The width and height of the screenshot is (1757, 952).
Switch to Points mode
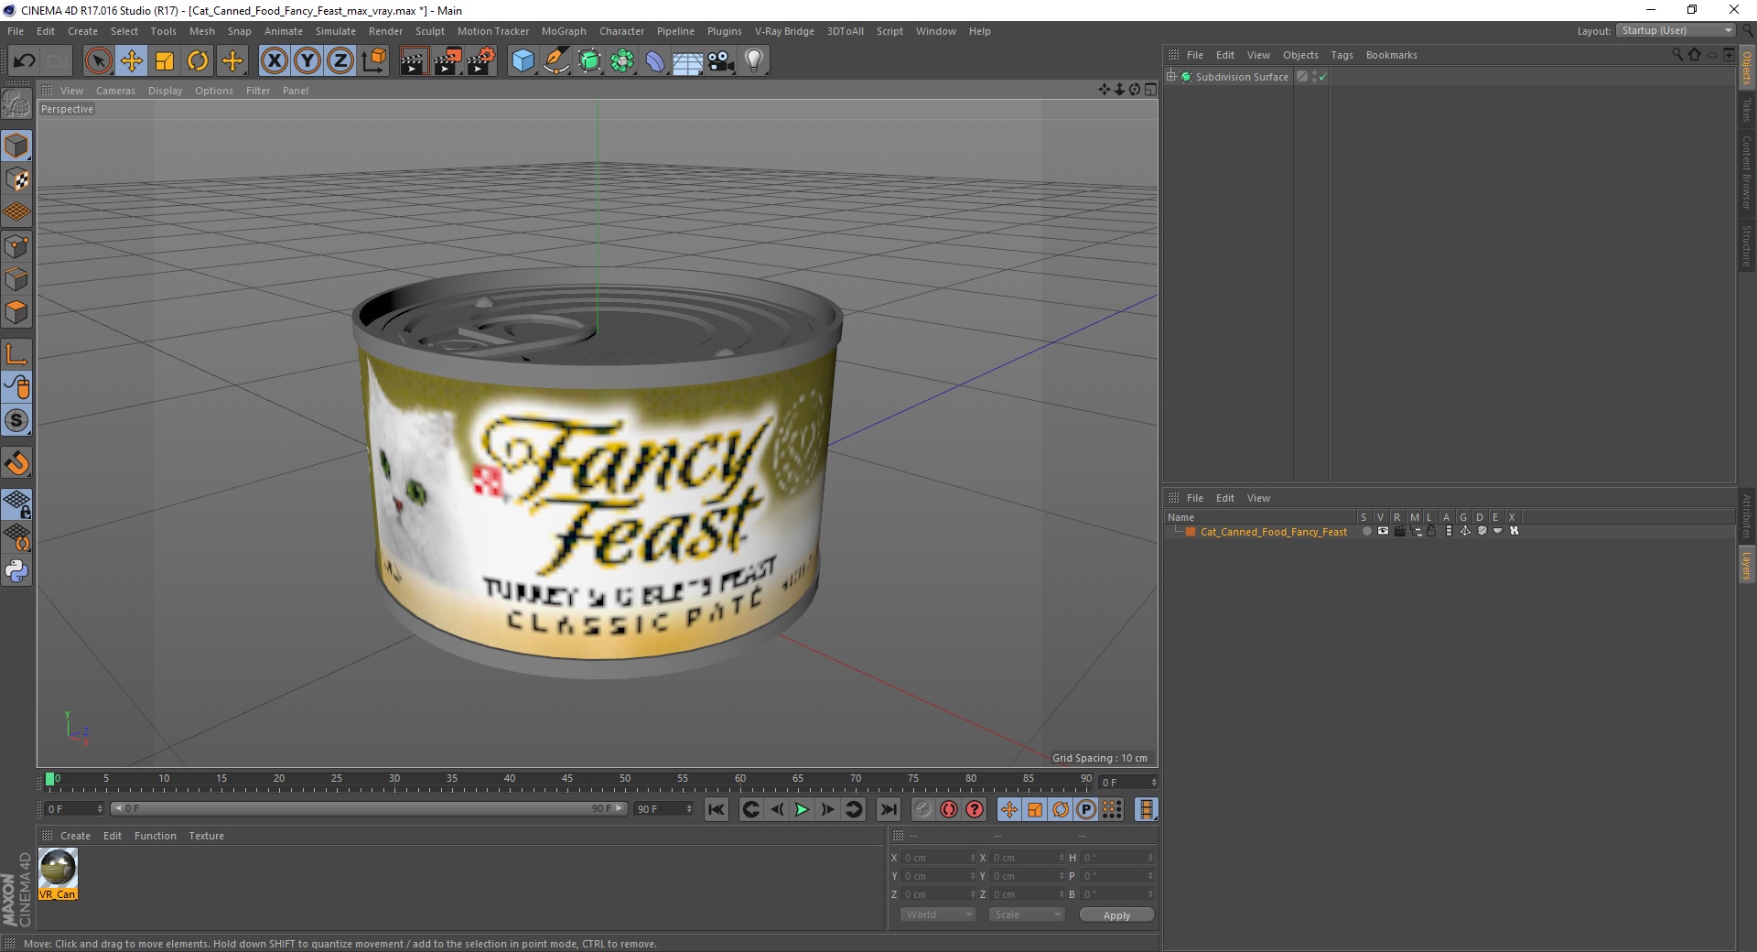pyautogui.click(x=16, y=246)
